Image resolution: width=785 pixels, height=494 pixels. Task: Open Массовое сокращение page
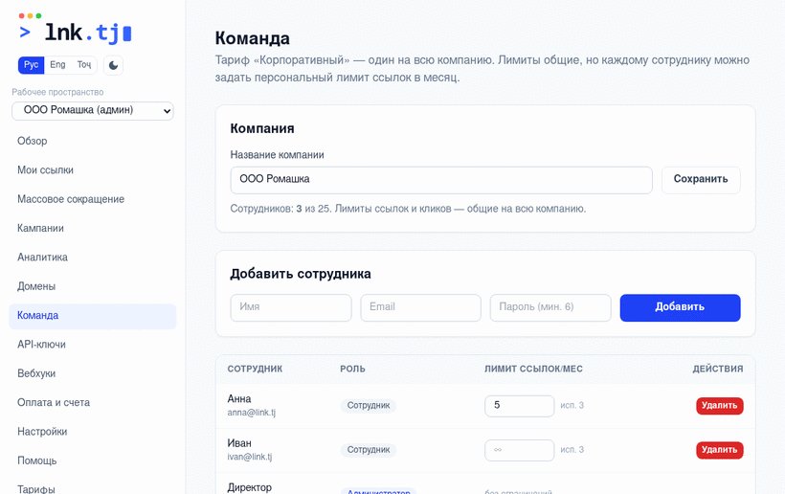pos(93,199)
